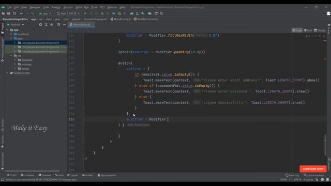Select the MainActivity.kt editor tab
Image resolution: width=331 pixels, height=186 pixels.
(82, 25)
